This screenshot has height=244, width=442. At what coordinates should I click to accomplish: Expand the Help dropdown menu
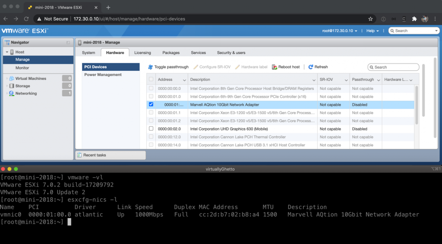373,31
